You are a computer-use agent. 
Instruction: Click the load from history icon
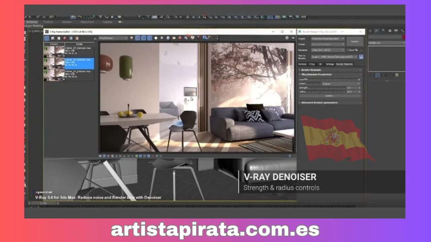click(x=59, y=38)
